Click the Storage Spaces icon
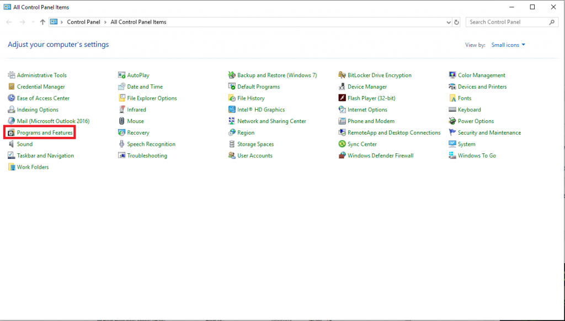 232,145
